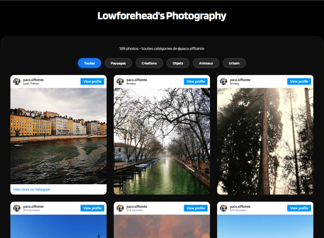Select the Paysages category filter
Image resolution: width=324 pixels, height=238 pixels.
(118, 63)
